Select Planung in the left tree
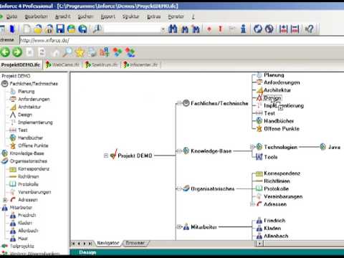 point(27,92)
